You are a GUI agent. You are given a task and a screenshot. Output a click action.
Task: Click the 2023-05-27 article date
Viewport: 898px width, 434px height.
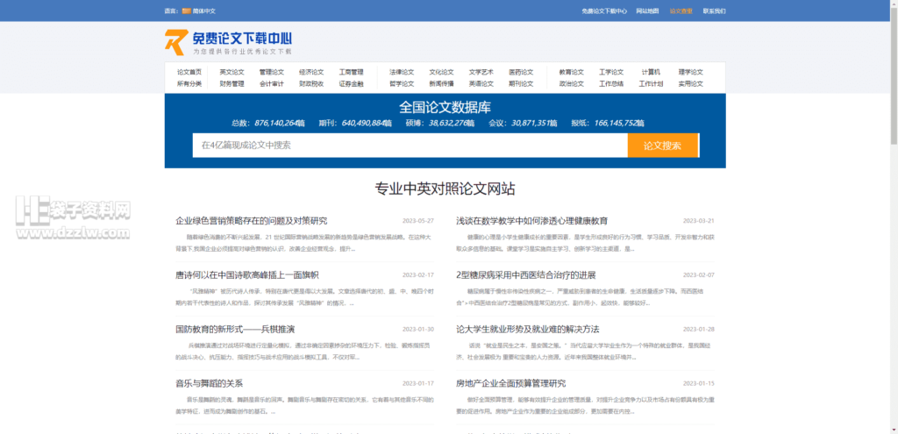(x=418, y=221)
